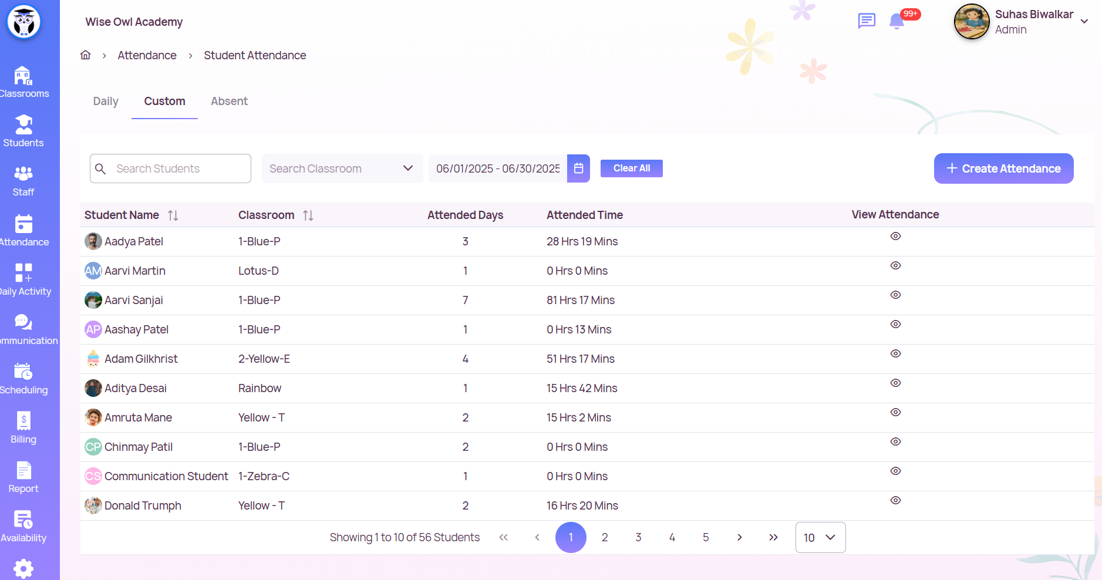
Task: Open the date range calendar picker
Action: pos(578,168)
